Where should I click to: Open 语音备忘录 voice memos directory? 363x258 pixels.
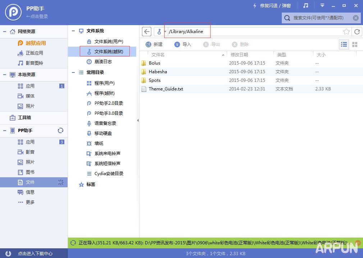click(104, 123)
